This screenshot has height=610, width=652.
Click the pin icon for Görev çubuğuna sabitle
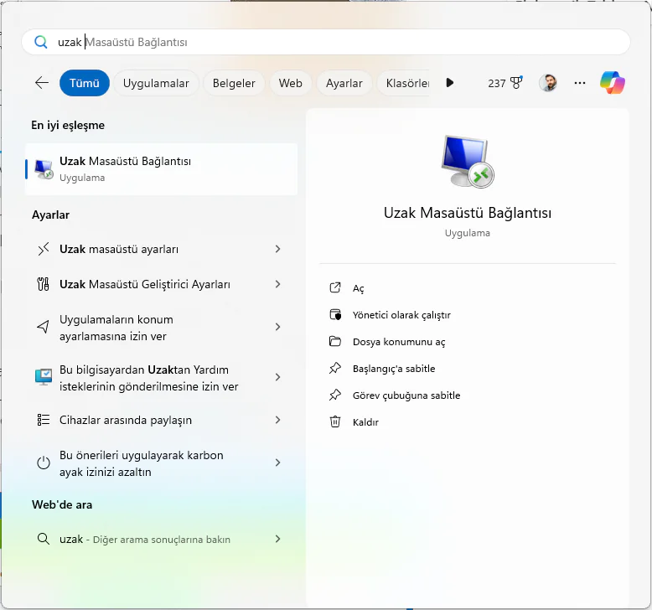(x=335, y=395)
